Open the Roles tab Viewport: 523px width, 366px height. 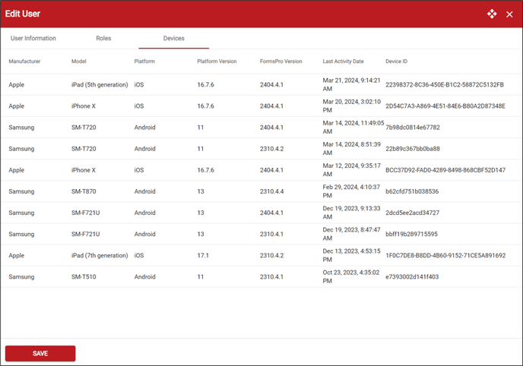pyautogui.click(x=103, y=38)
